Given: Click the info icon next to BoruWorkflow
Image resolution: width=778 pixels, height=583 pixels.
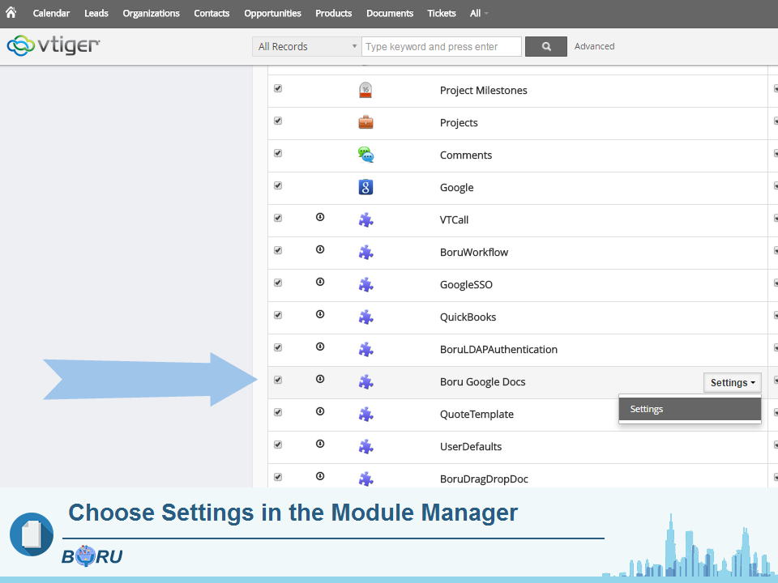Looking at the screenshot, I should 320,250.
